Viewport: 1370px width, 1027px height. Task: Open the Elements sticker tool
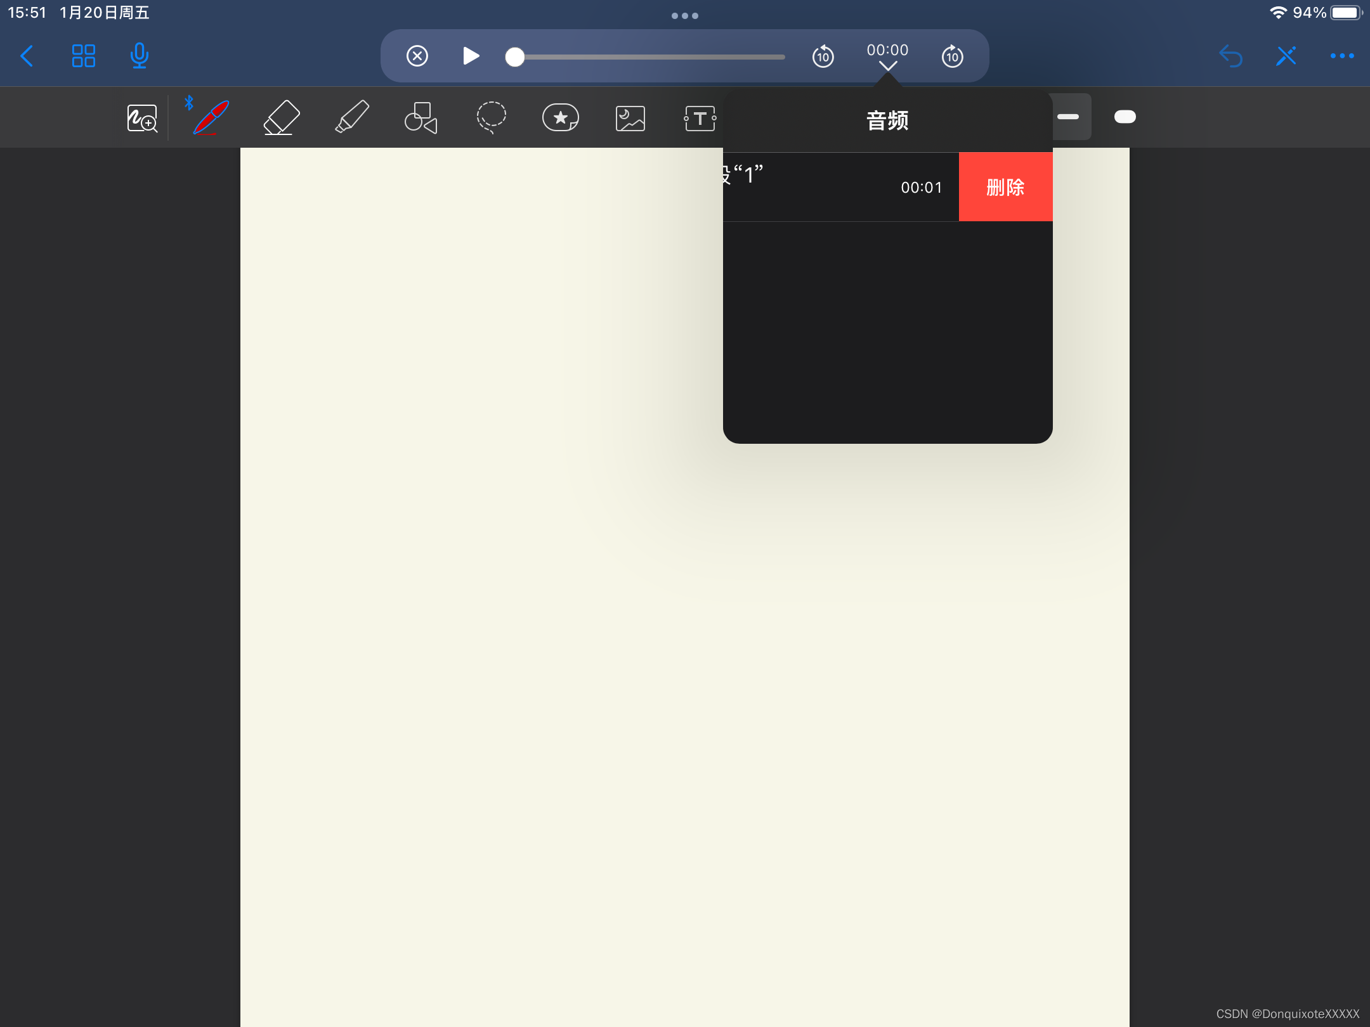(x=561, y=117)
